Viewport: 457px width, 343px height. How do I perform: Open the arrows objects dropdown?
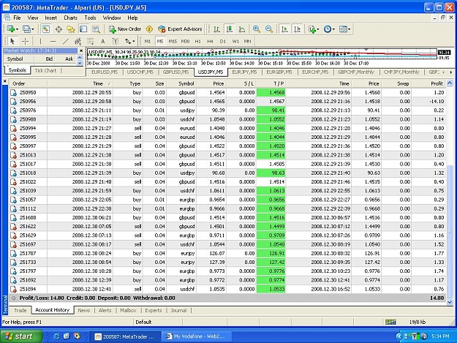pos(129,41)
